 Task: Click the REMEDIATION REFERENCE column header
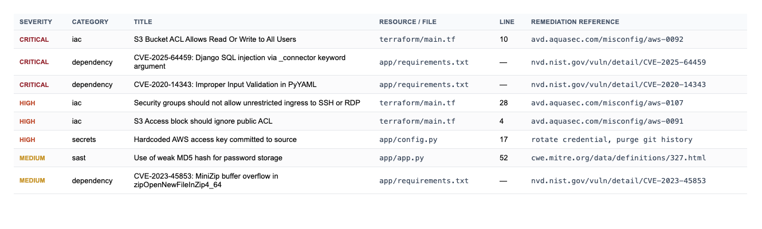point(575,22)
